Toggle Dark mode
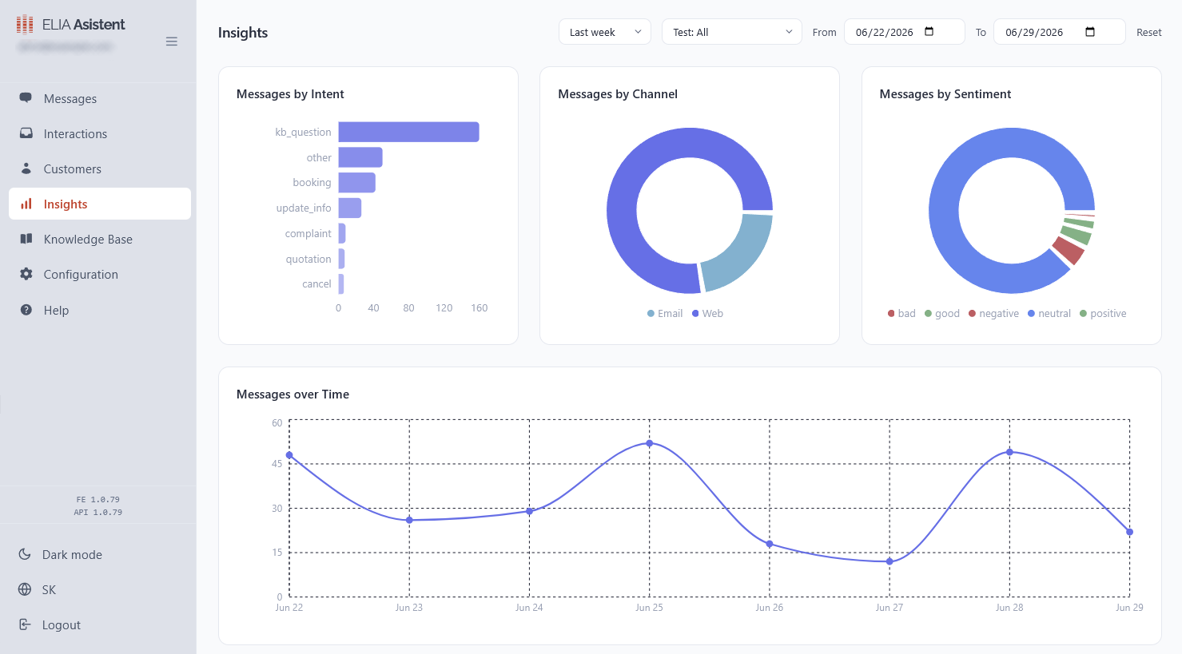 100,554
